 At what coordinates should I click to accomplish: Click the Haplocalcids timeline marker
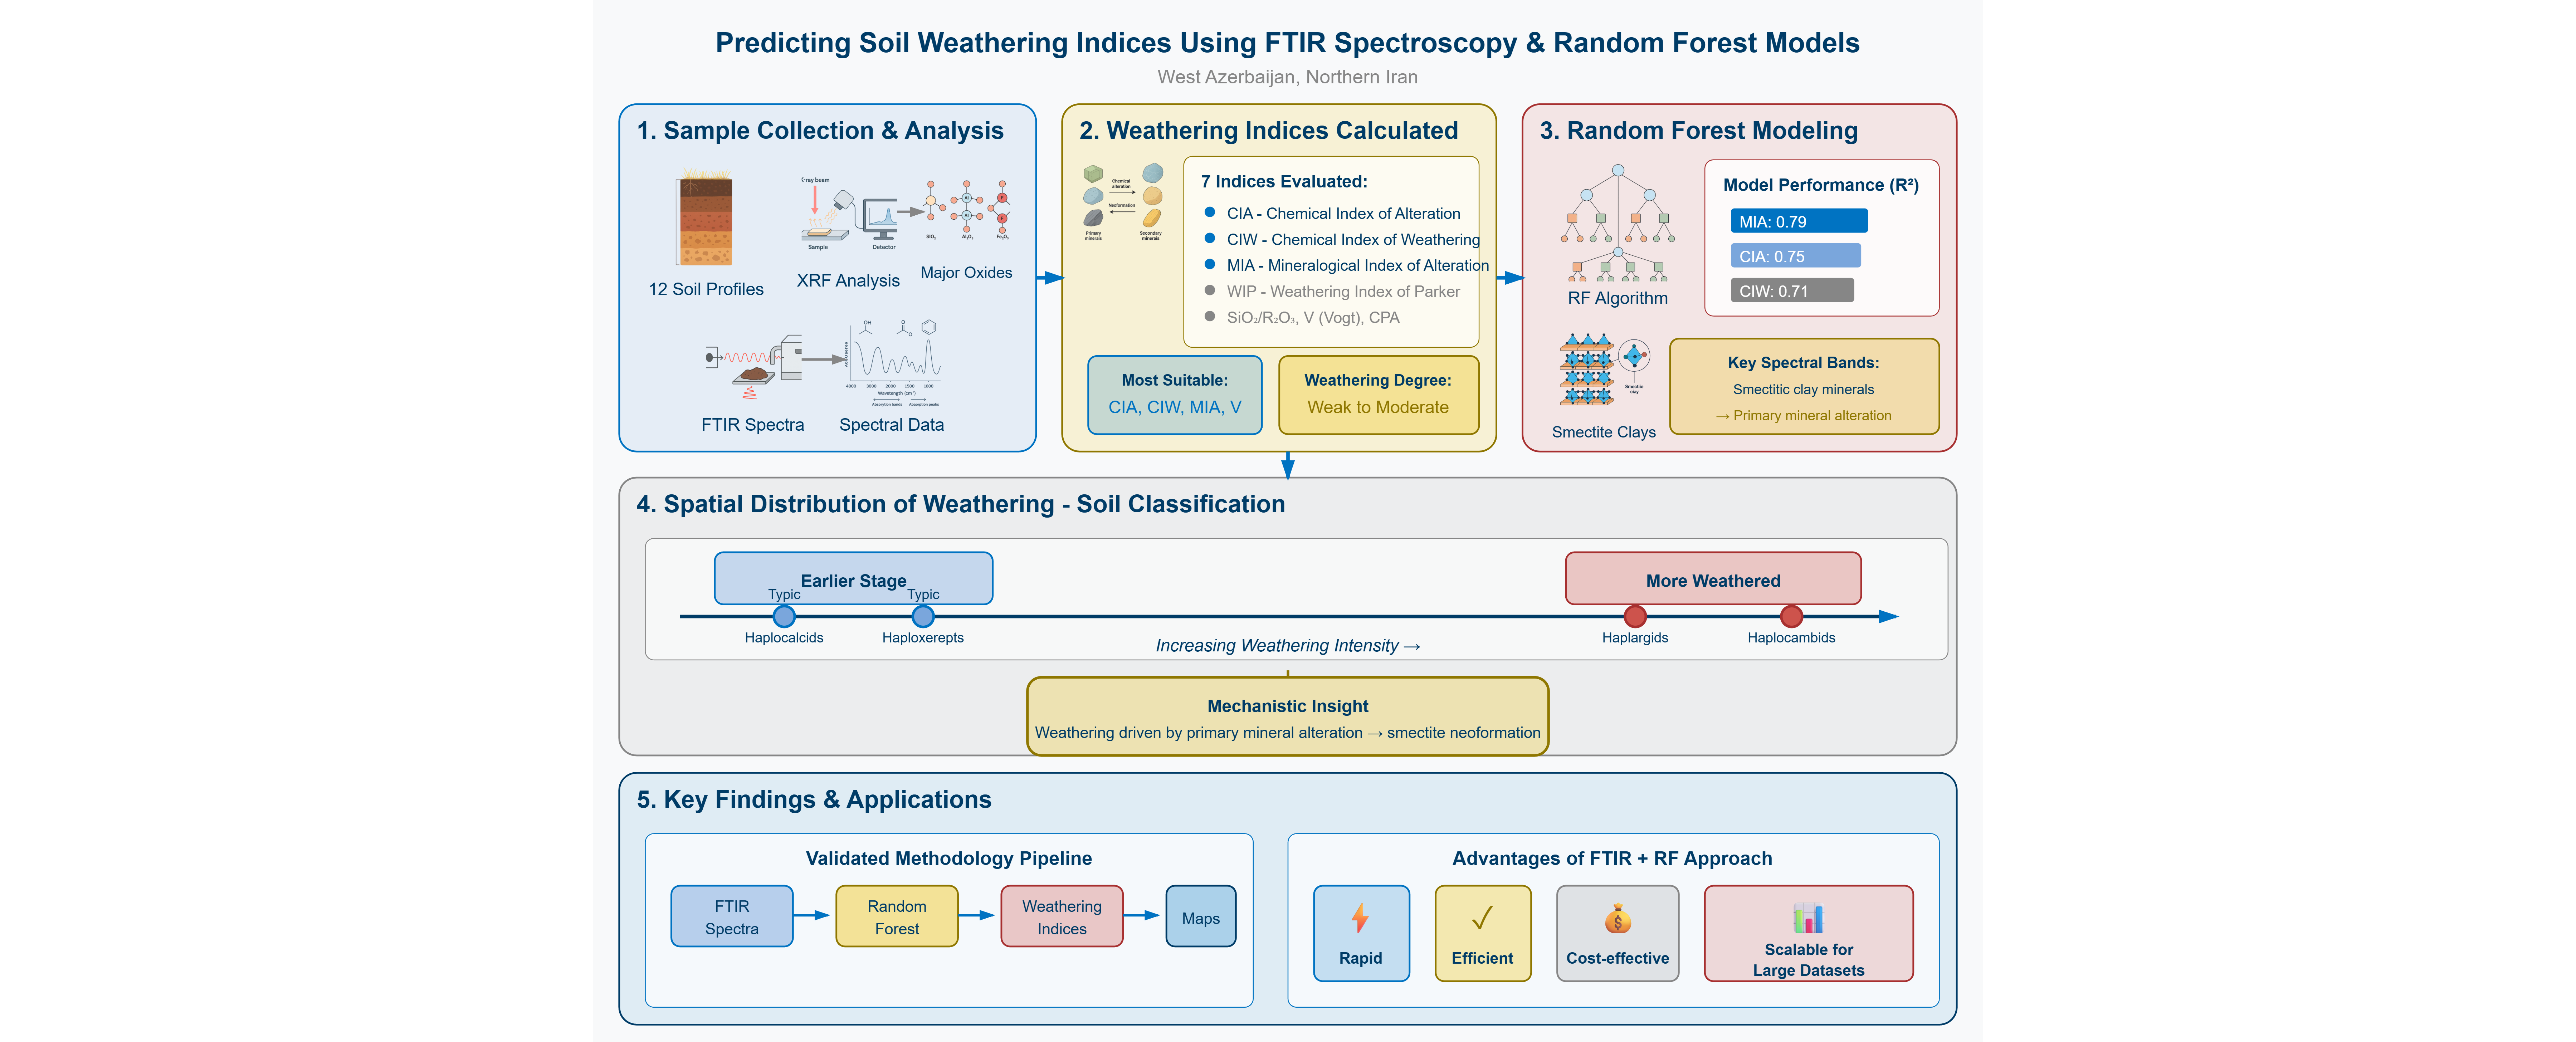coord(784,617)
